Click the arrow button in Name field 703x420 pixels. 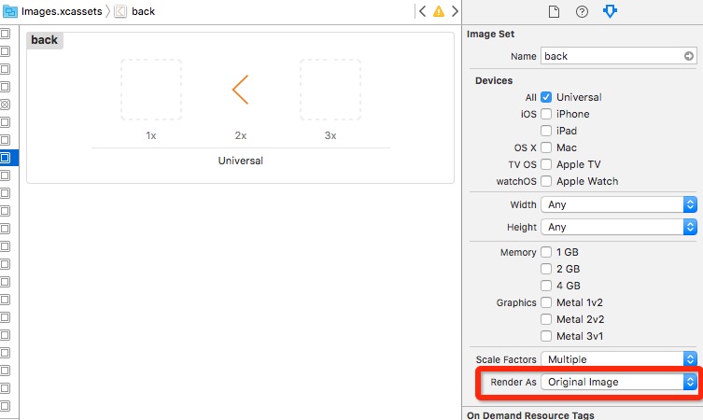click(689, 56)
